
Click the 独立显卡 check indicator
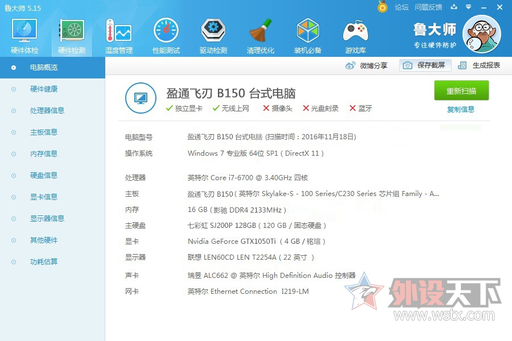(x=184, y=109)
